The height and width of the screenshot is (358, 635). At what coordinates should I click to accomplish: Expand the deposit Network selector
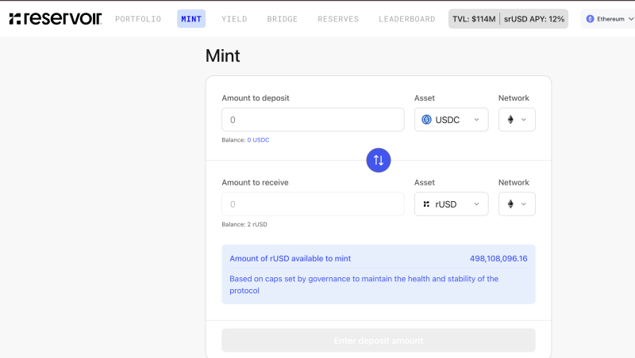pos(517,120)
